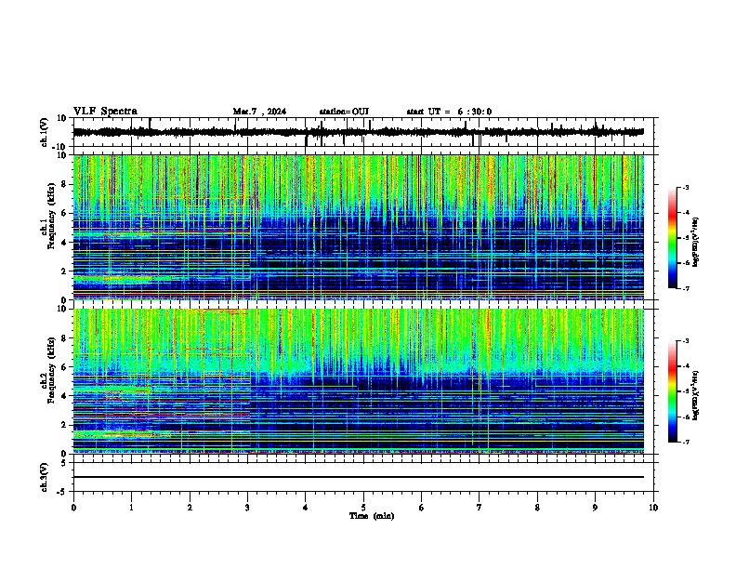Screen dimensions: 736x569
Task: Click the "ch.3(V)" axis label
Action: (x=45, y=478)
